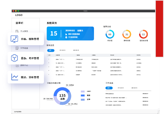Click the large 15 date number
This screenshot has width=164, height=114.
coord(54,33)
